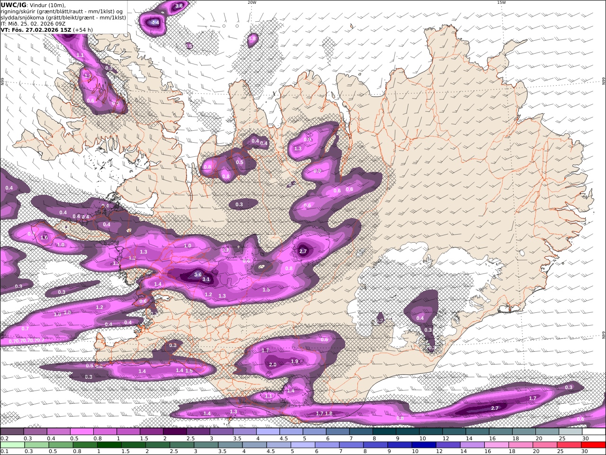
Task: Select the pale gray swatch between 25 and 30
Action: pyautogui.click(x=570, y=432)
